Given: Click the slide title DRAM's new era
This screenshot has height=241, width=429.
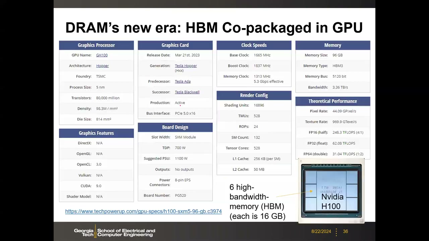Looking at the screenshot, I should pyautogui.click(x=214, y=27).
